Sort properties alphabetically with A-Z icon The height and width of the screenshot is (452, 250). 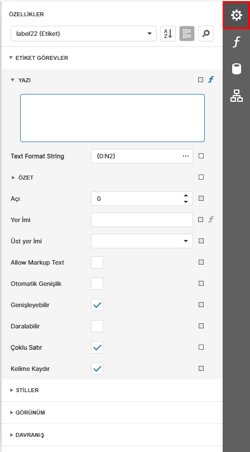pyautogui.click(x=168, y=34)
